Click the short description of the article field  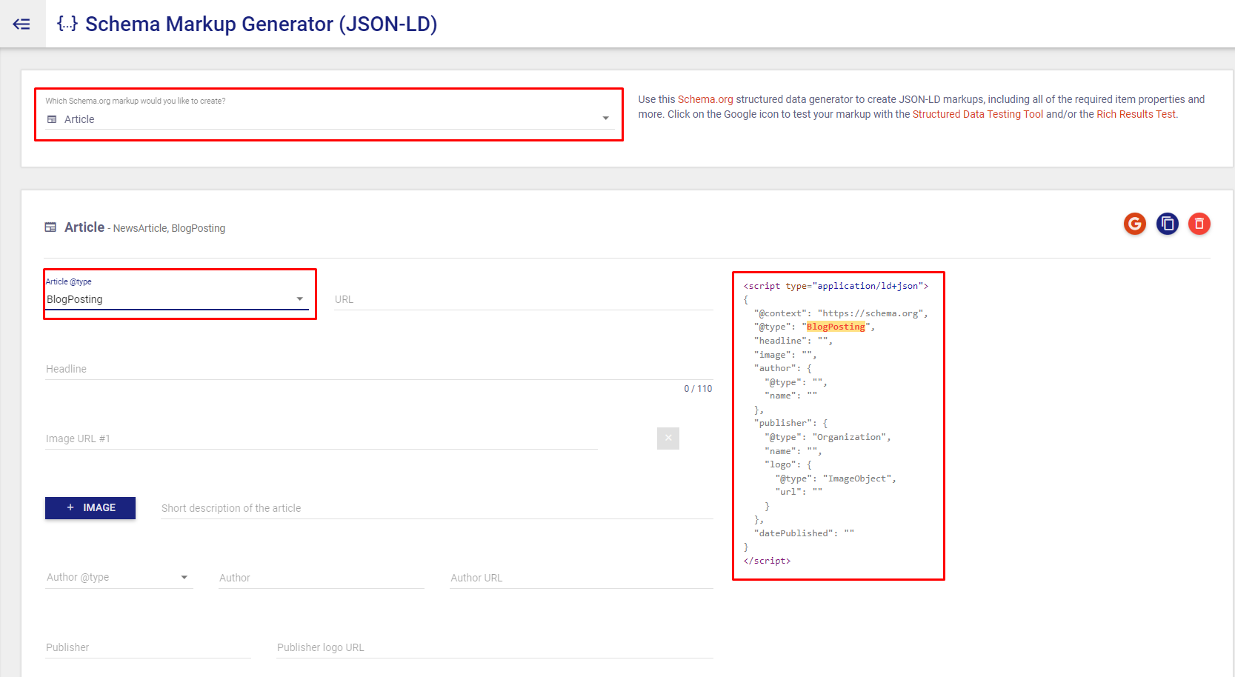(370, 507)
